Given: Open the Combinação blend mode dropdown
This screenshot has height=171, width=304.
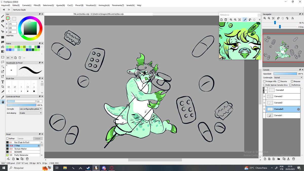Looking at the screenshot, I should pos(288,78).
